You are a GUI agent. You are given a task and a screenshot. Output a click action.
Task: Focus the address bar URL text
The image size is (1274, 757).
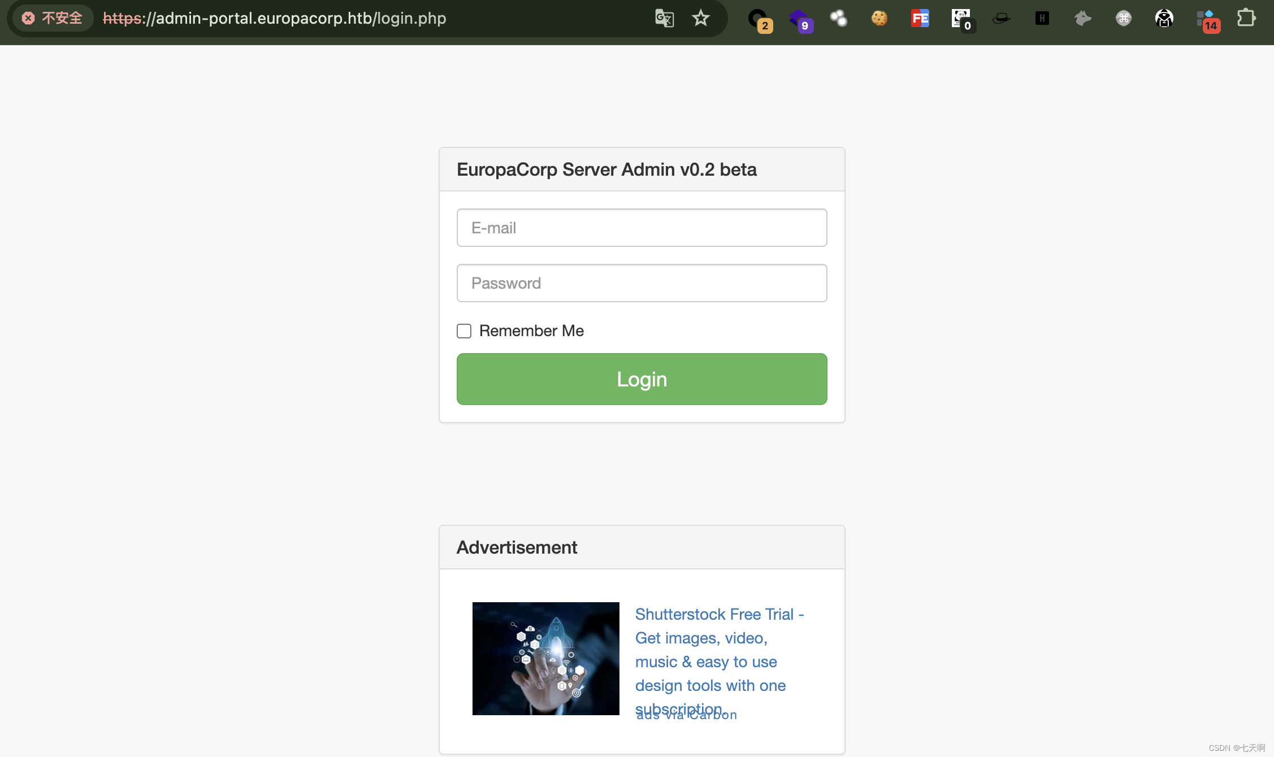point(275,18)
